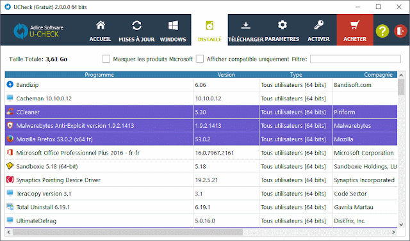This screenshot has width=410, height=241.
Task: Maximize the UCheck window
Action: 378,7
